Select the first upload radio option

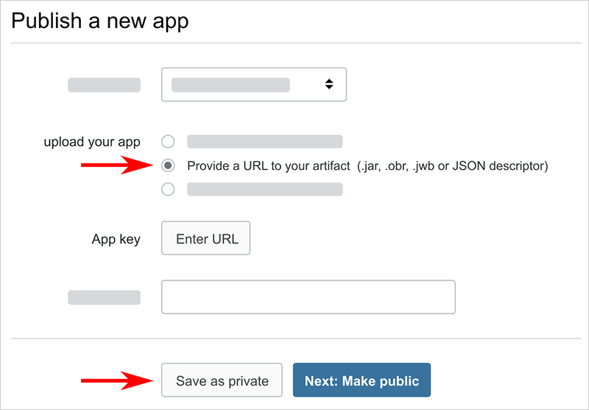pyautogui.click(x=168, y=142)
